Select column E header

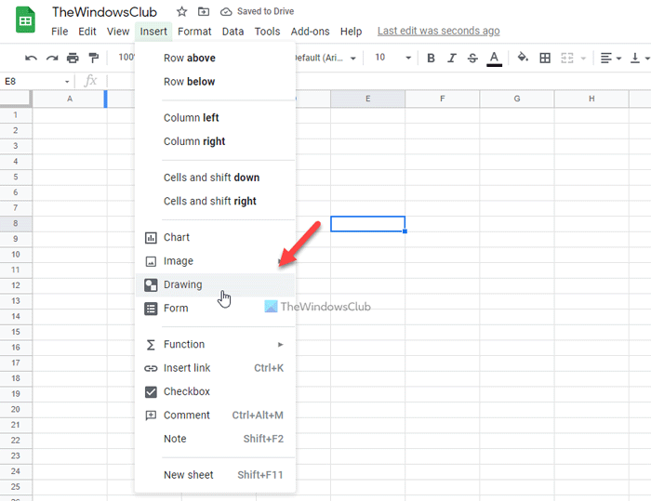368,99
